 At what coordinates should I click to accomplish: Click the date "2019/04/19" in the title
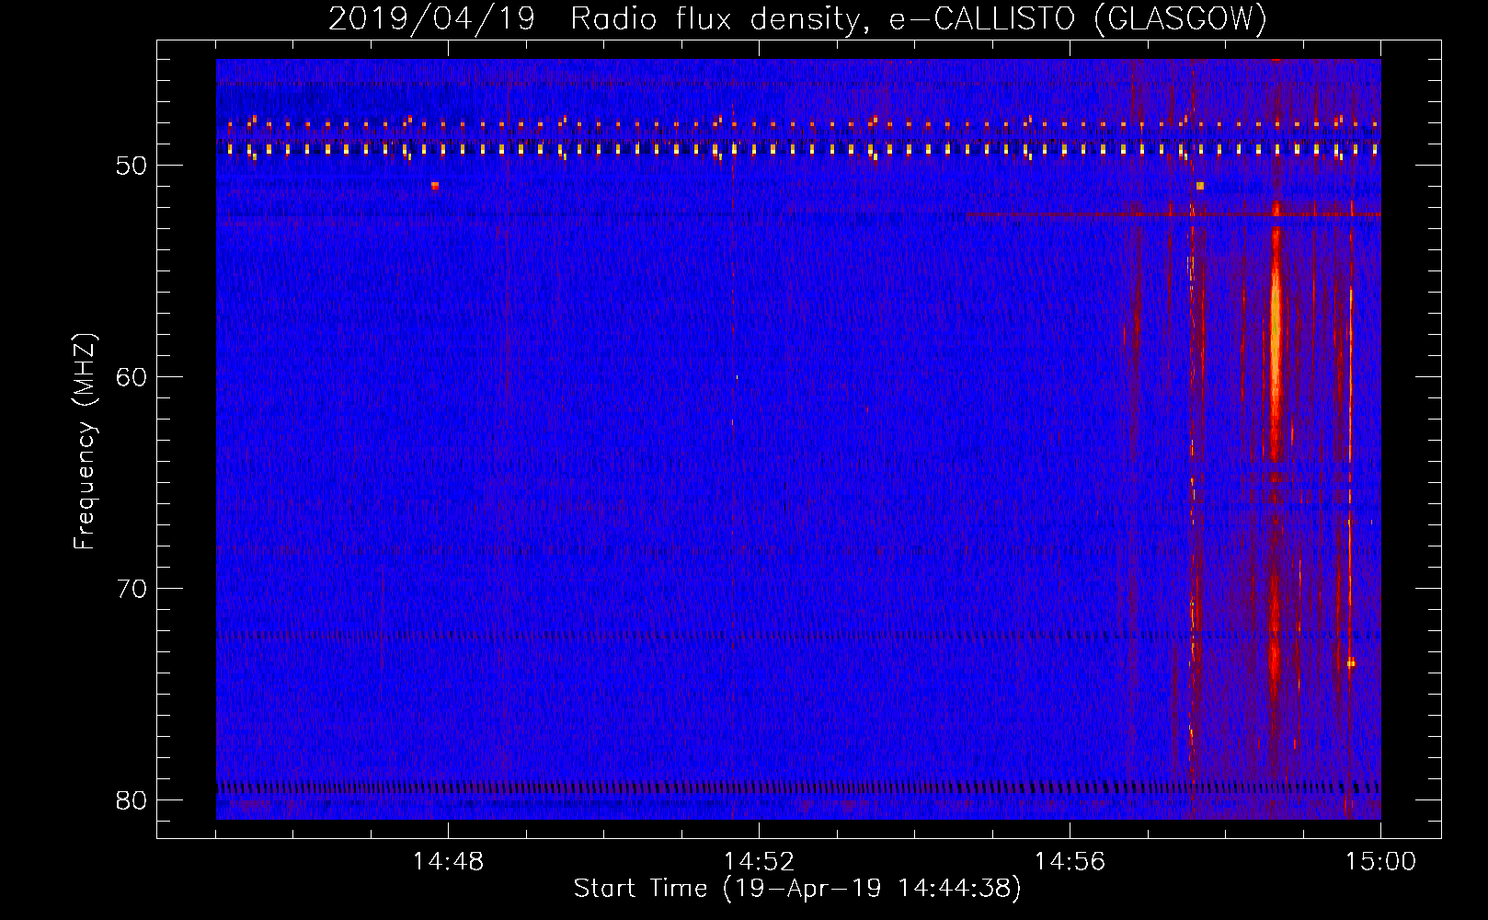tap(432, 19)
